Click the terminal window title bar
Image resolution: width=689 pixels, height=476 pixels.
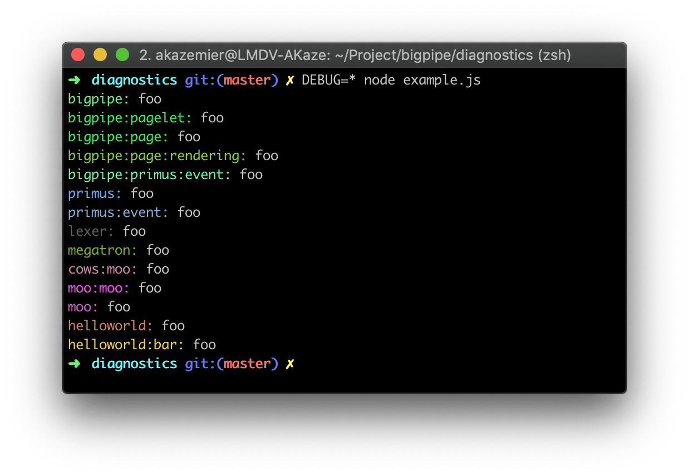345,54
